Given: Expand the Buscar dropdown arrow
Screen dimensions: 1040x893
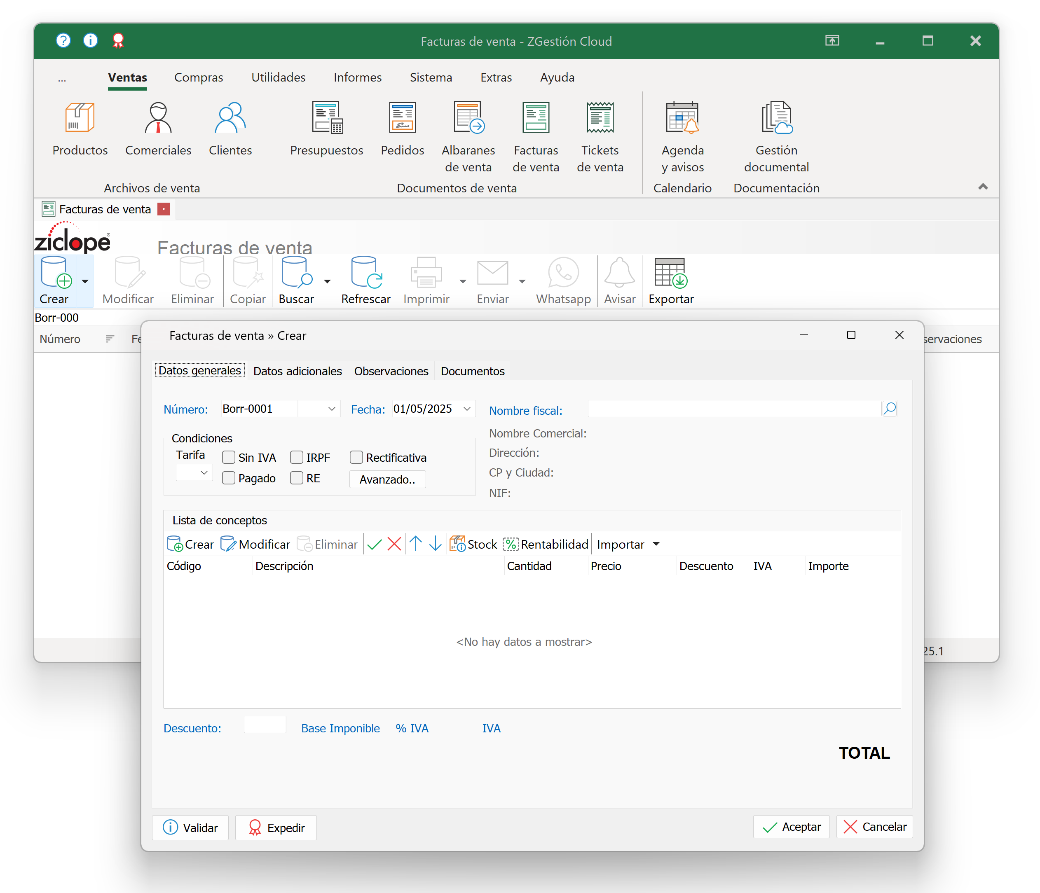Looking at the screenshot, I should (327, 281).
